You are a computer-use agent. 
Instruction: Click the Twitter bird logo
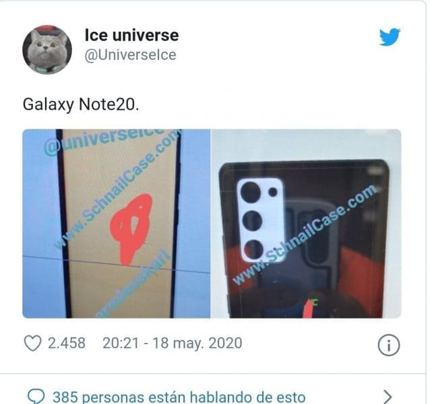point(390,36)
